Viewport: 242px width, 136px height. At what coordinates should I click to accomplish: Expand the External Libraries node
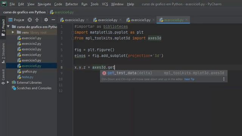(x=8, y=82)
